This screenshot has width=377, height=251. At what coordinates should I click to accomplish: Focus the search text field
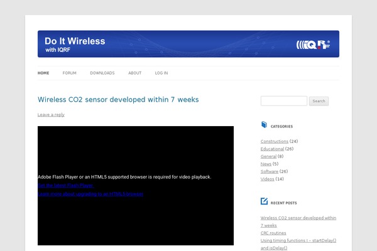pos(284,101)
